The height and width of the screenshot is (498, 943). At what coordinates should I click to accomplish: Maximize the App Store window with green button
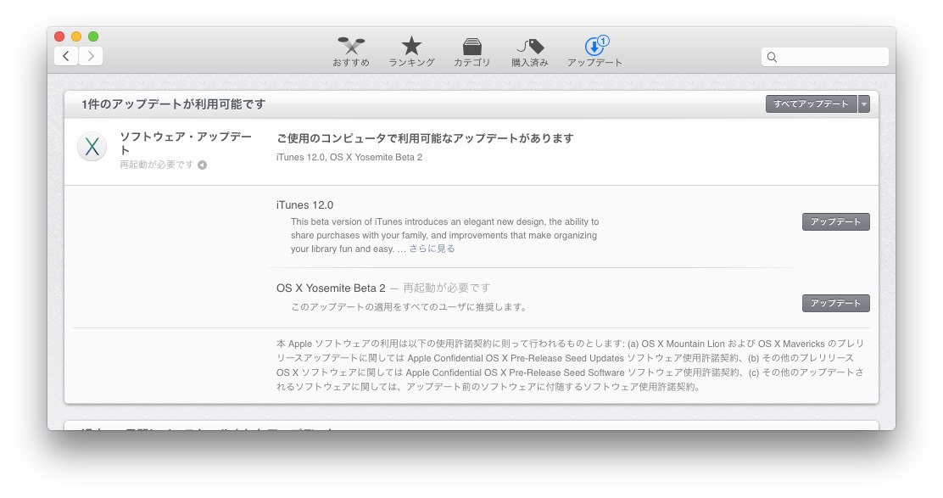click(x=93, y=36)
